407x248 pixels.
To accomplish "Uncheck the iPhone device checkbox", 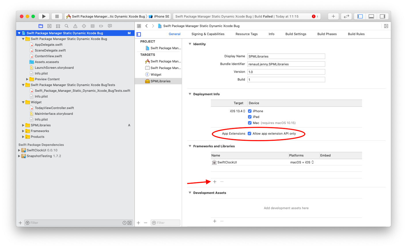I will 250,111.
